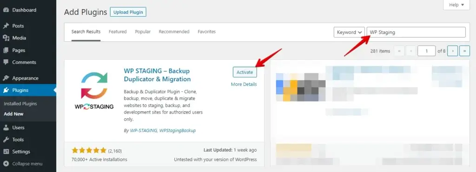Go to the Pages menu item
The image size is (476, 172).
(x=28, y=50)
